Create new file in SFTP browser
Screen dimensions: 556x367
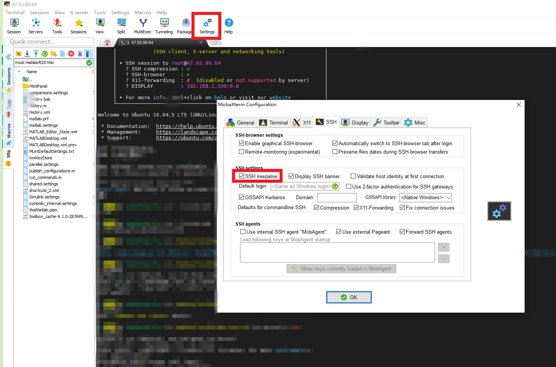coord(62,54)
